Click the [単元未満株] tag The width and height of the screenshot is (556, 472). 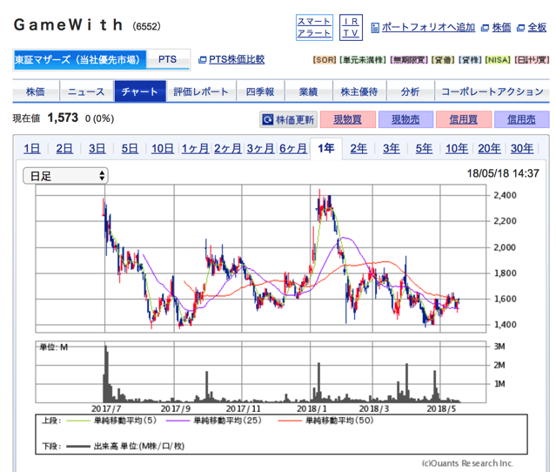coord(362,60)
